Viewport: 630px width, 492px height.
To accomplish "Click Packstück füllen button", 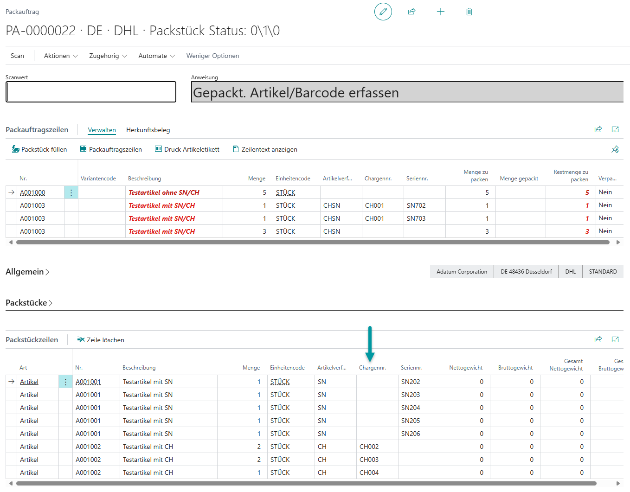I will (x=39, y=149).
